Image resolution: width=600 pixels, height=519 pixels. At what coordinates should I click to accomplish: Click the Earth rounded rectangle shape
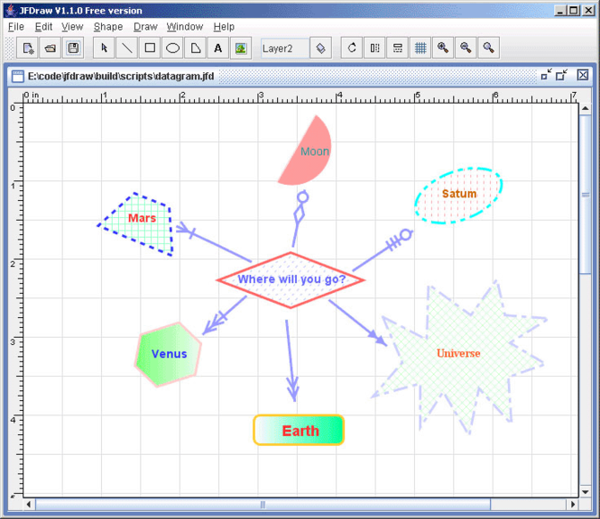(299, 431)
